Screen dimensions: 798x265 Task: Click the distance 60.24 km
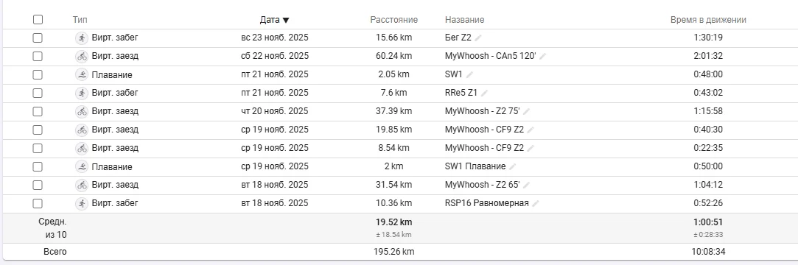point(394,56)
